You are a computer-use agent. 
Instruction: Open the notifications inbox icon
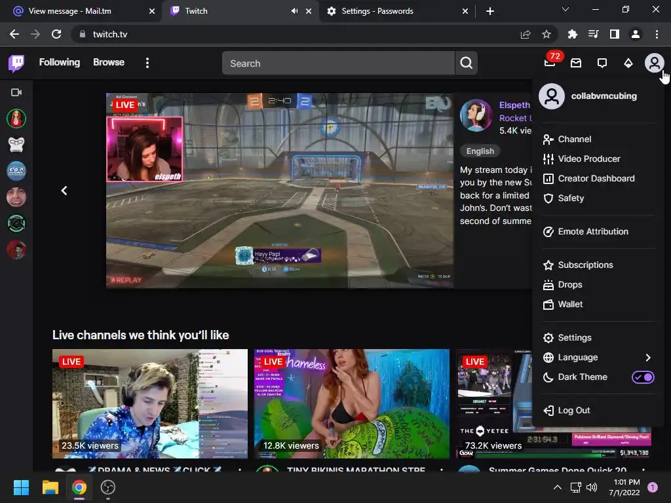(x=576, y=64)
